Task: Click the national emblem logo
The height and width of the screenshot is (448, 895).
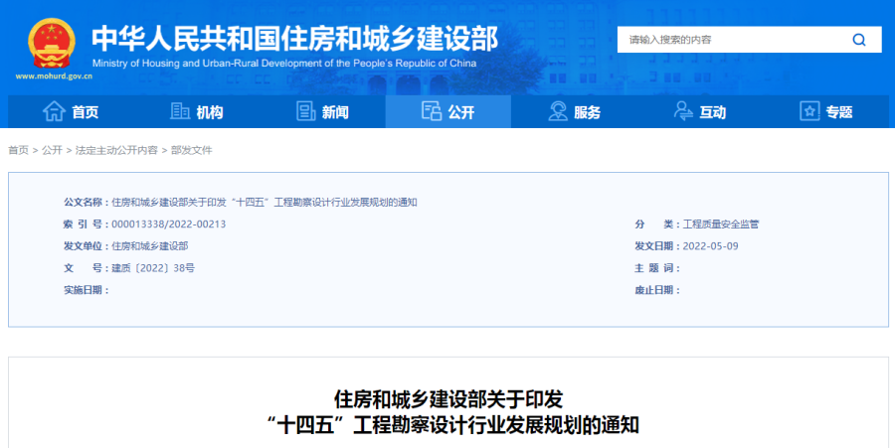Action: [x=52, y=44]
